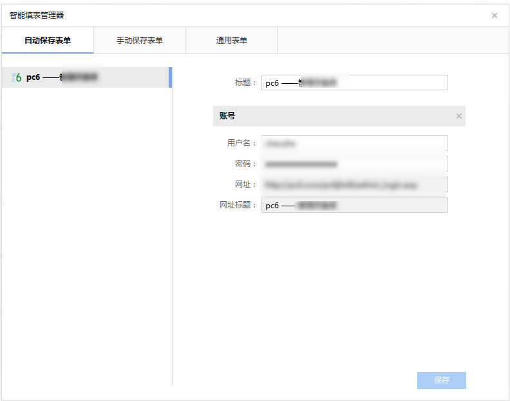
Task: Click the 网址标题 field
Action: pyautogui.click(x=355, y=205)
